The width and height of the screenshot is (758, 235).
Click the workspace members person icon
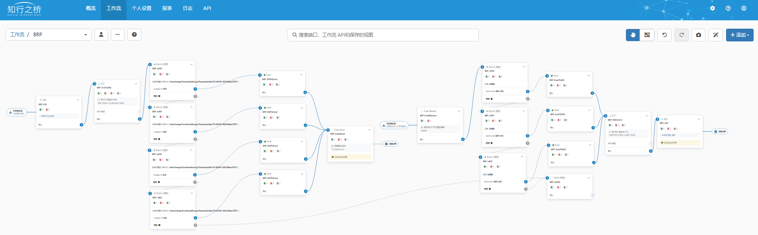point(101,35)
